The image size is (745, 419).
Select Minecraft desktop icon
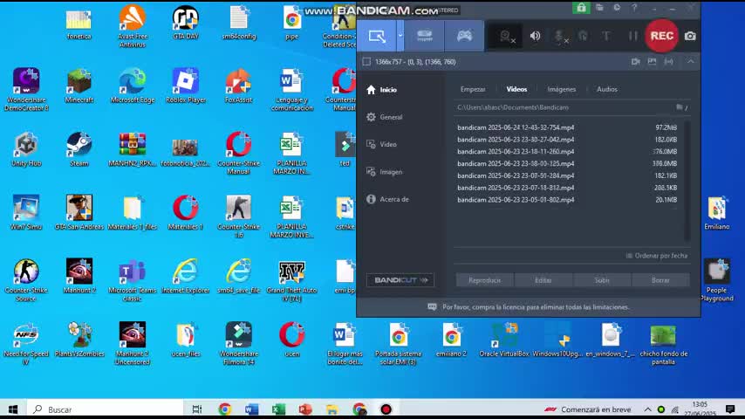[x=79, y=86]
